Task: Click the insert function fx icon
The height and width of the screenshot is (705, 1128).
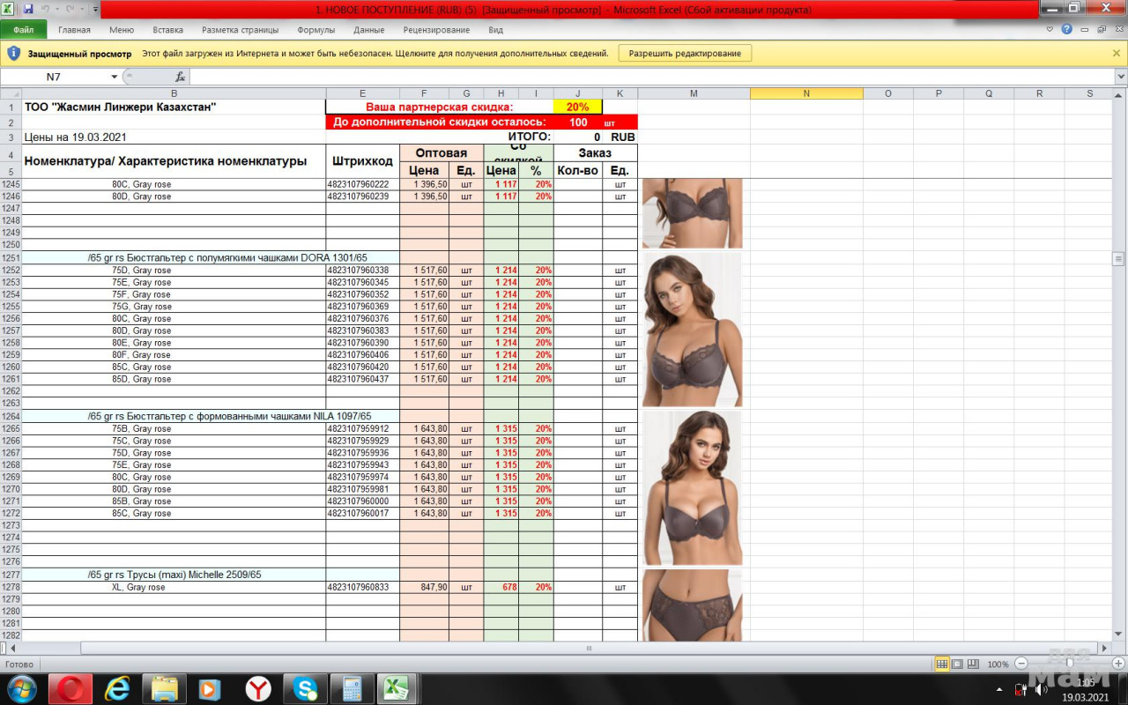Action: (x=180, y=77)
